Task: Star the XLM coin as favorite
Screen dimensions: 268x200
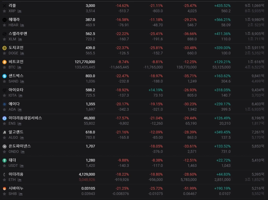Action: (x=4, y=39)
